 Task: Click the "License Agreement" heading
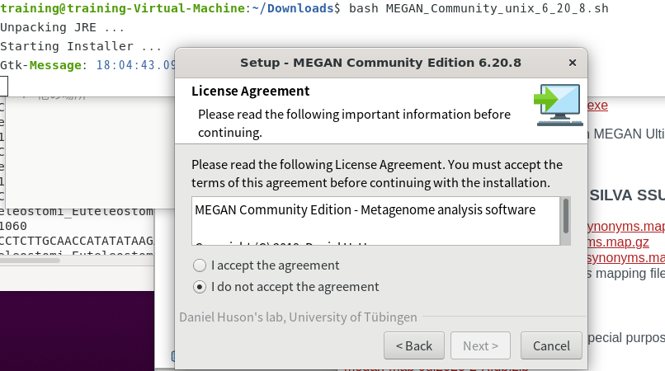coord(250,92)
